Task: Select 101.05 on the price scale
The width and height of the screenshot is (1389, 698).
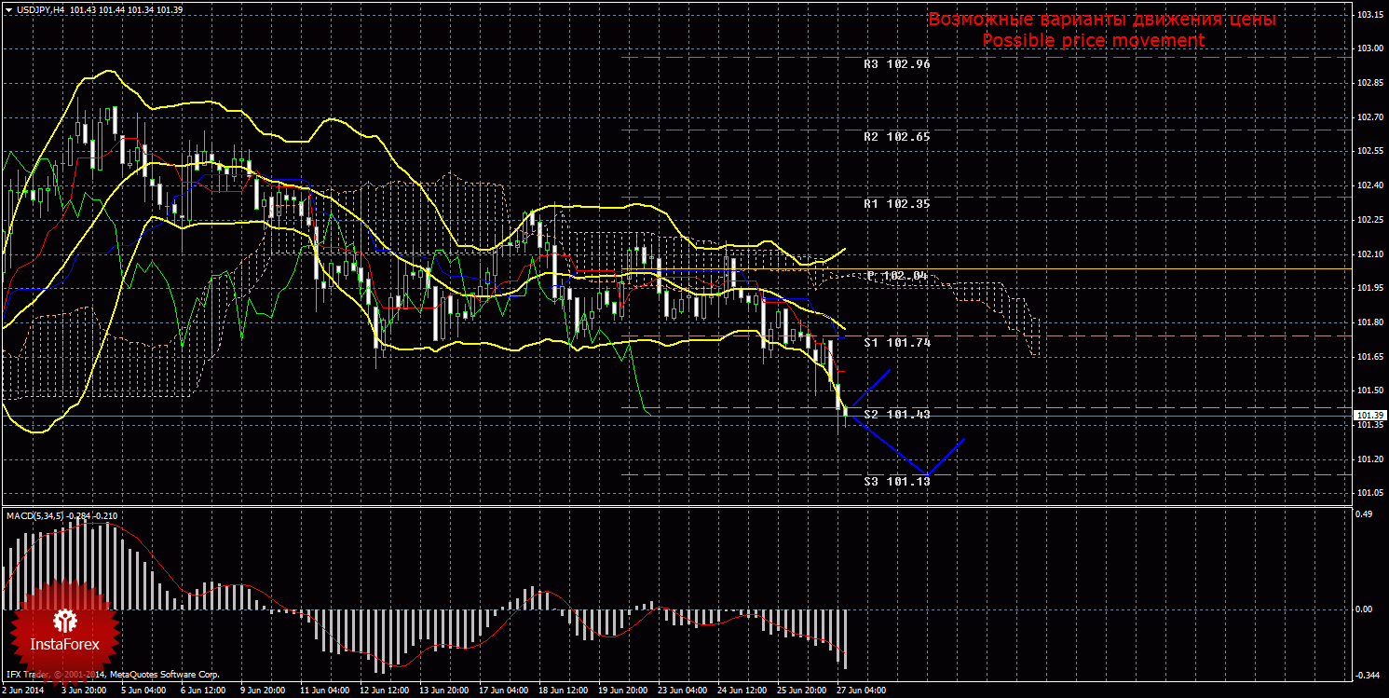Action: (1369, 493)
